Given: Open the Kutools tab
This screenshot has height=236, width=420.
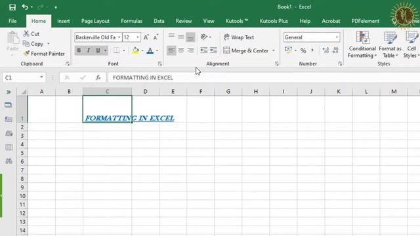Looking at the screenshot, I should [237, 21].
